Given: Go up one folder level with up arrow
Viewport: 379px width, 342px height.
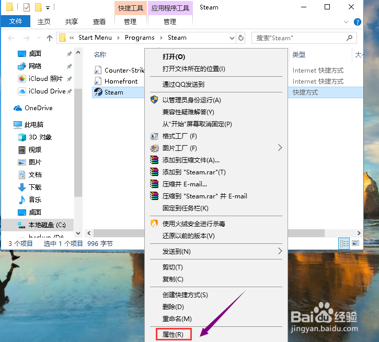Looking at the screenshot, I should coord(50,38).
